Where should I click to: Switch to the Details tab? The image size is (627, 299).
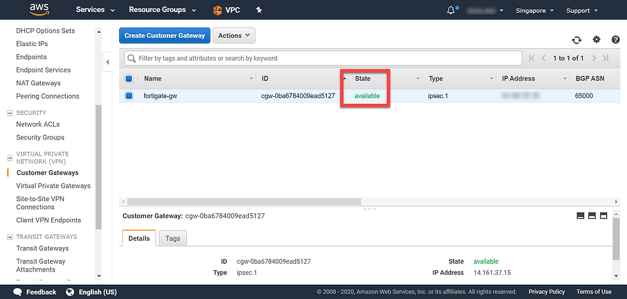pyautogui.click(x=139, y=238)
